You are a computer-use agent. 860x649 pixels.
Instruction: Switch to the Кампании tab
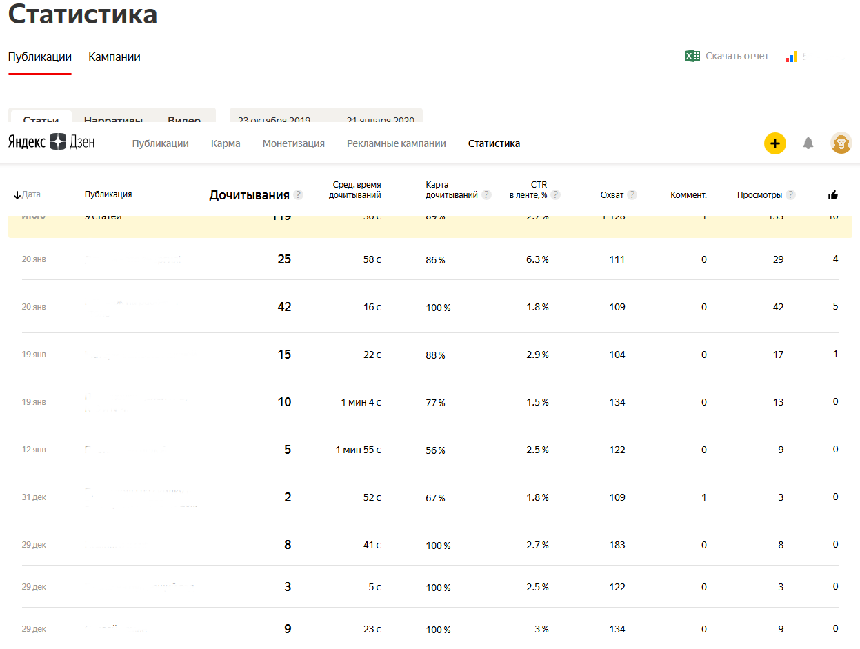click(x=114, y=57)
